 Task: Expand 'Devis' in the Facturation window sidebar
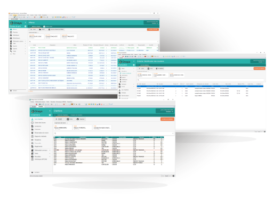point(134,69)
